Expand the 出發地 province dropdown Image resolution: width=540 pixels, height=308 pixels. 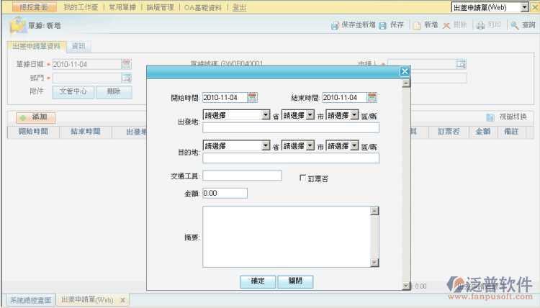[266, 115]
